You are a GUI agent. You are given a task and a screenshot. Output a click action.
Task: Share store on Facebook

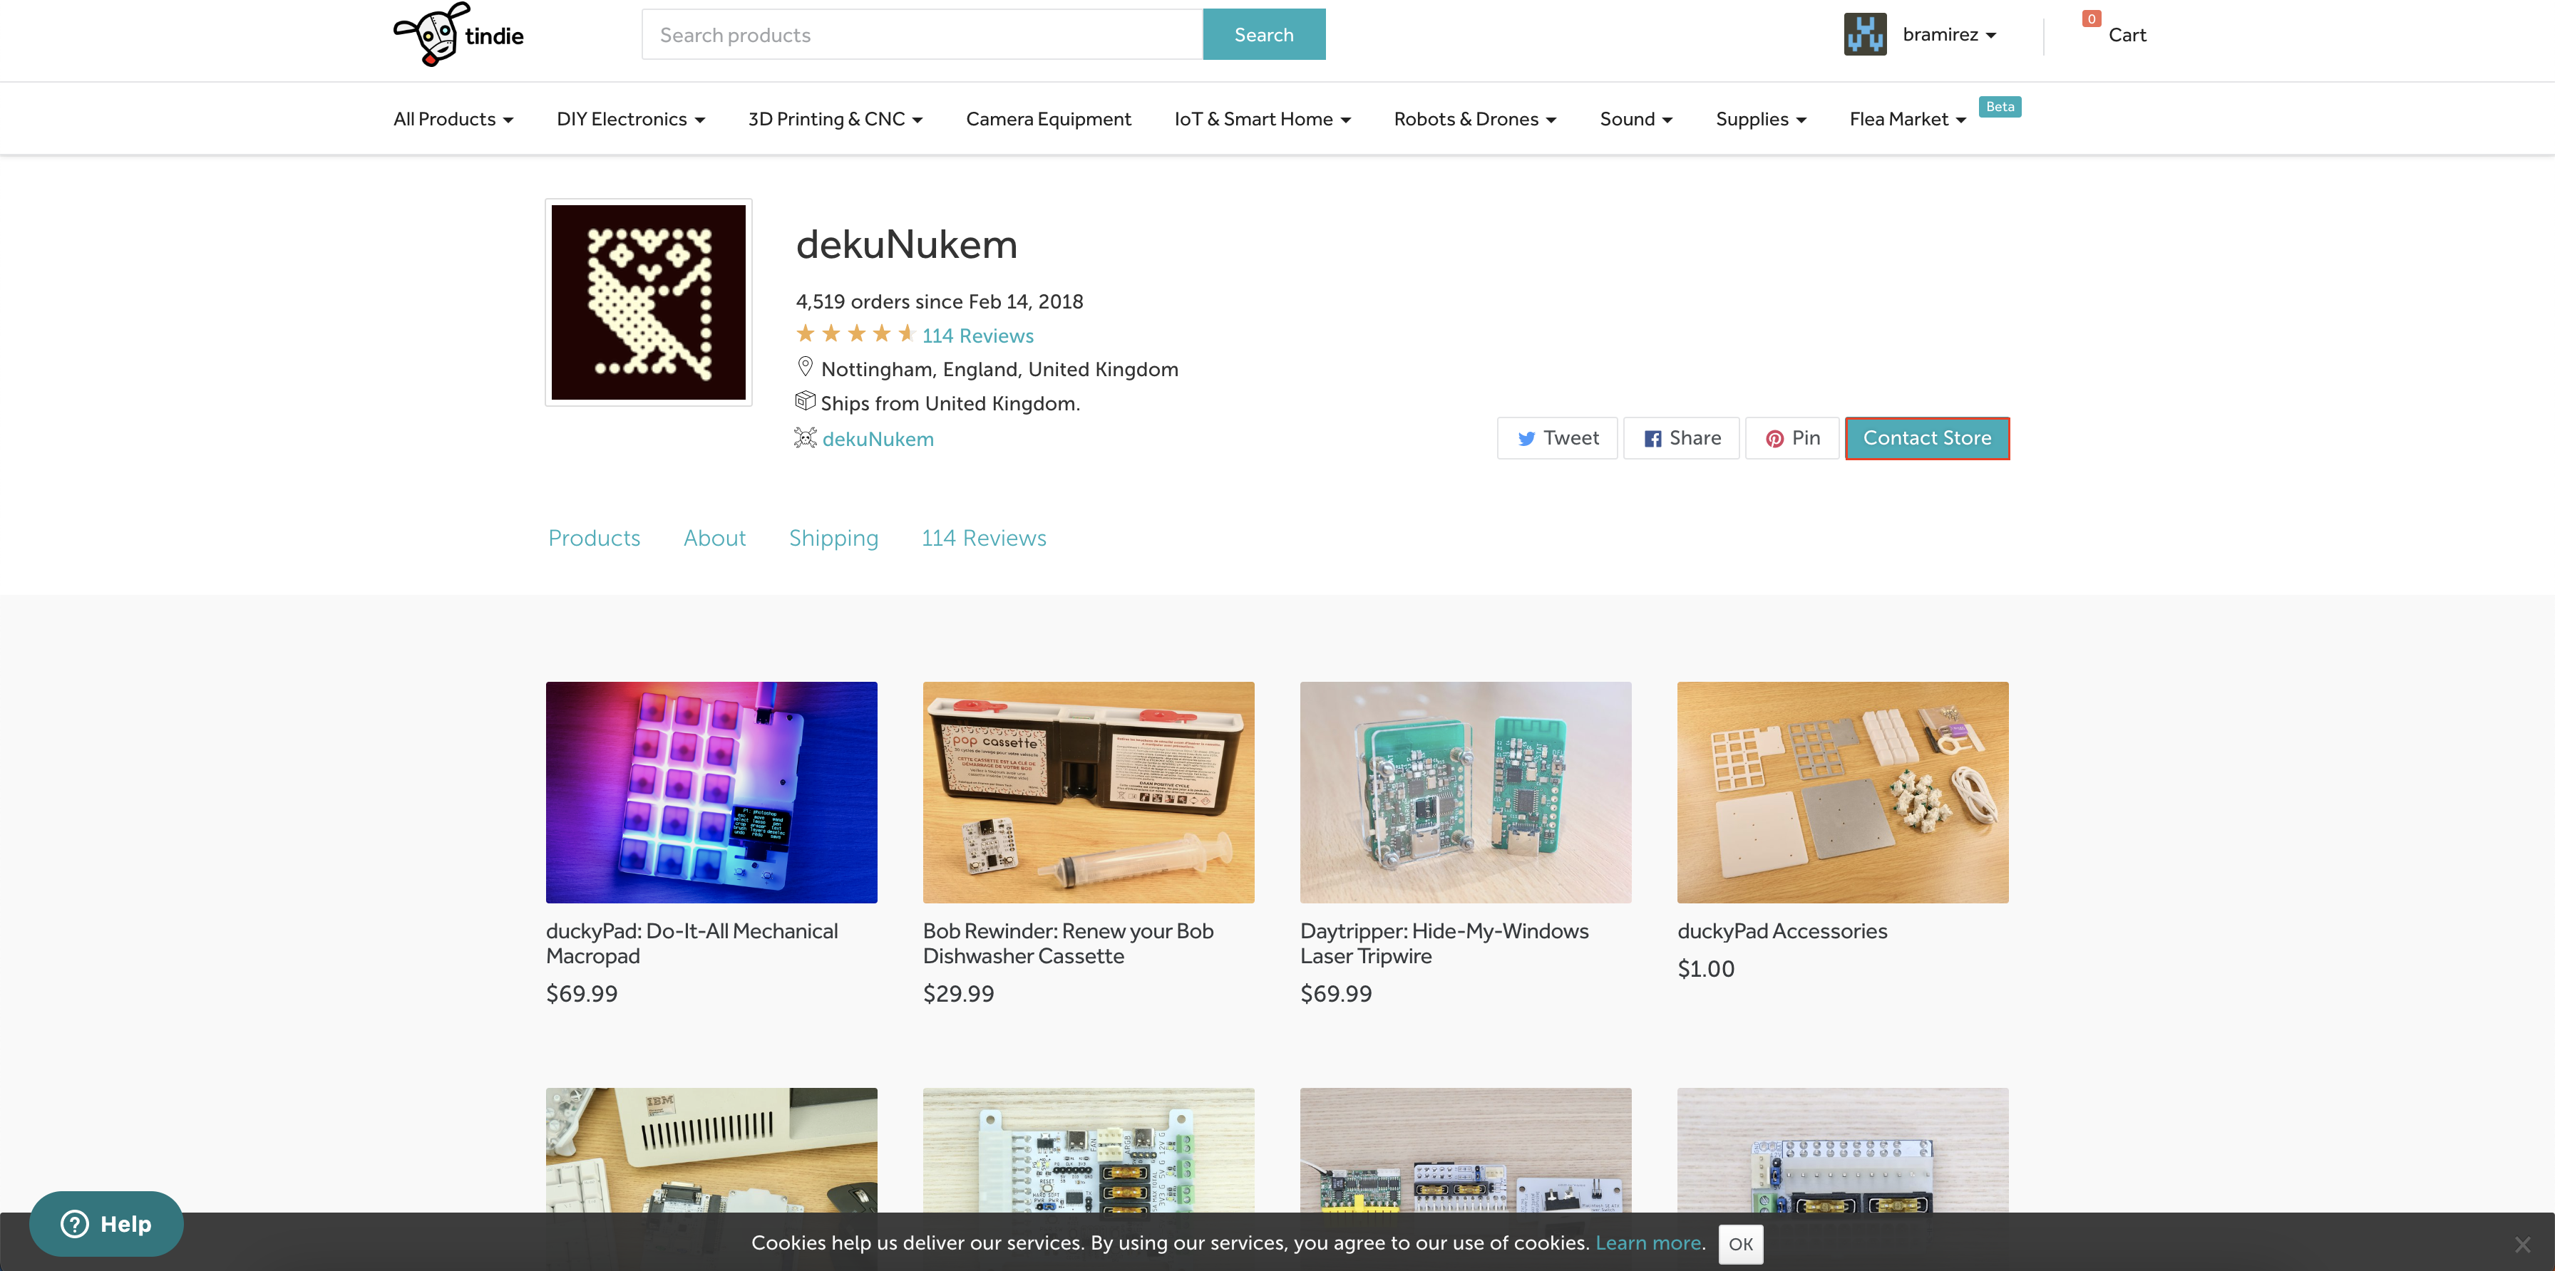click(1681, 438)
